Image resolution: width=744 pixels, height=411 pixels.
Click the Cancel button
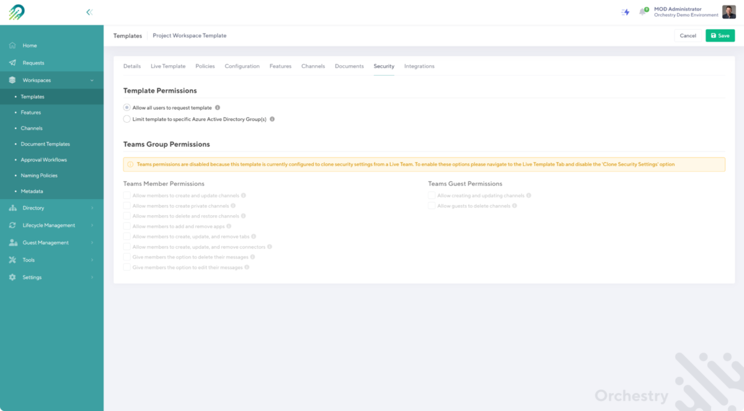(x=688, y=35)
